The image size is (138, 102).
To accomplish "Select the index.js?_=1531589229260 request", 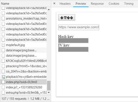I will point(23,87).
